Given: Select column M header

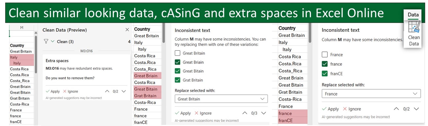Looking at the screenshot, I should point(22,27).
